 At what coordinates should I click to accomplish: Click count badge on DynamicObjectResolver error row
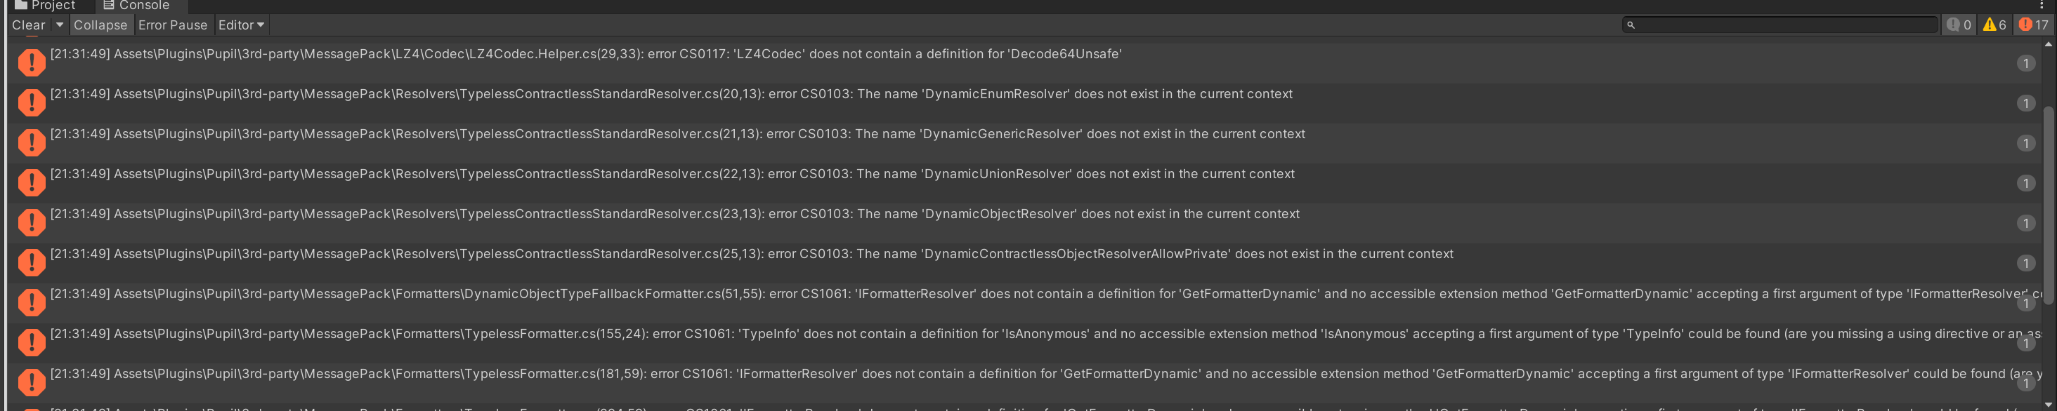[x=2026, y=223]
